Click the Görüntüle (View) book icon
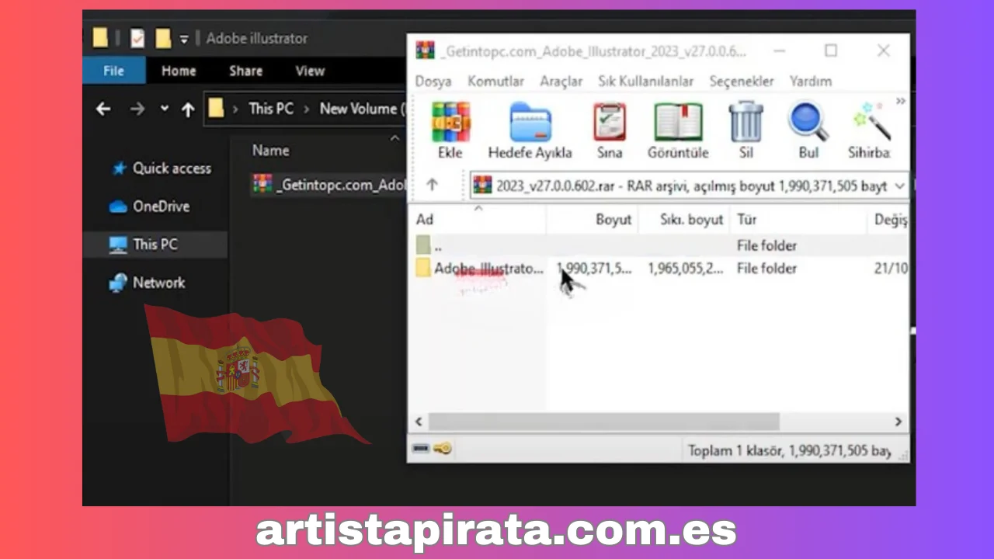 pos(678,130)
